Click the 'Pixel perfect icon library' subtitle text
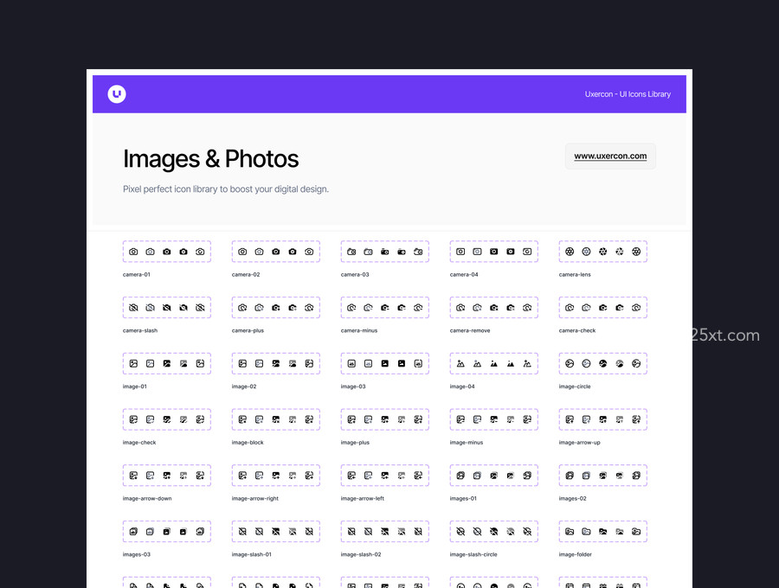 click(226, 189)
